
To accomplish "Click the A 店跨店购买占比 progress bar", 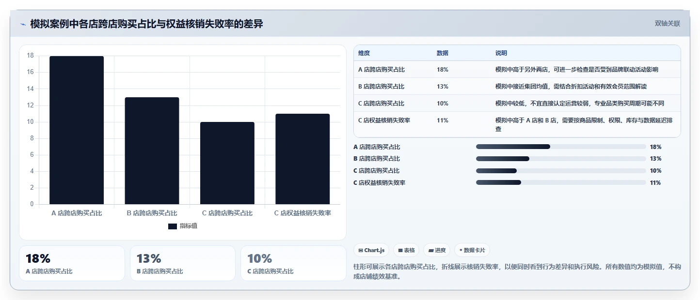I will [561, 147].
